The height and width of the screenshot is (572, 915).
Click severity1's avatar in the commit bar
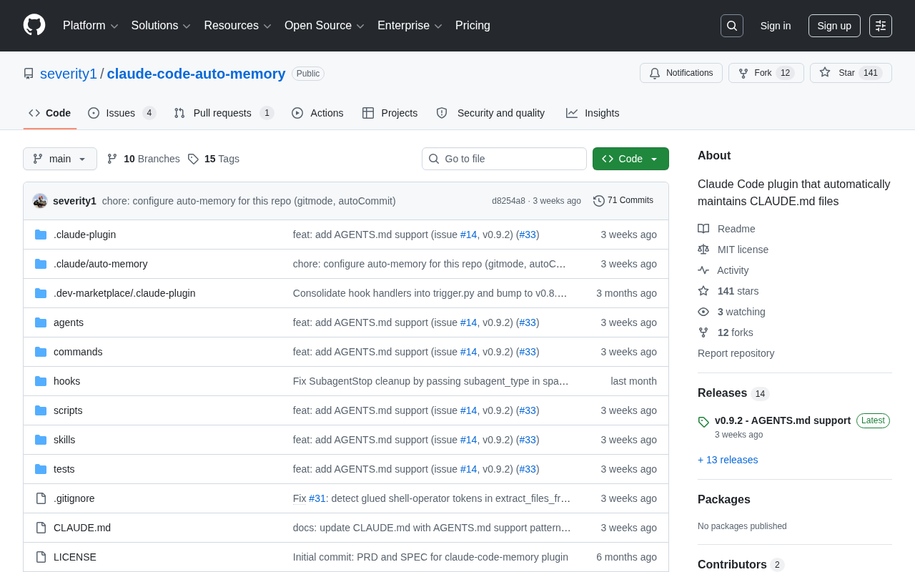click(40, 201)
